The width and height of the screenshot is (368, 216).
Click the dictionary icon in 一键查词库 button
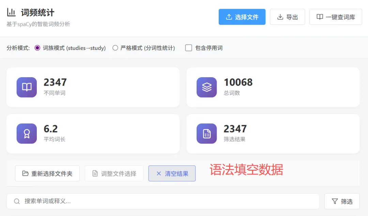pos(320,17)
